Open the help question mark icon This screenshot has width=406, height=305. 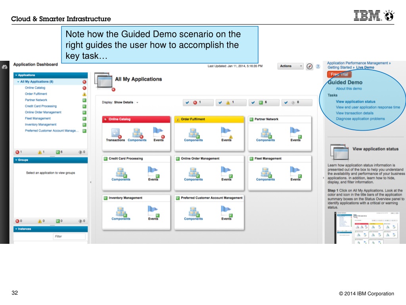point(318,66)
